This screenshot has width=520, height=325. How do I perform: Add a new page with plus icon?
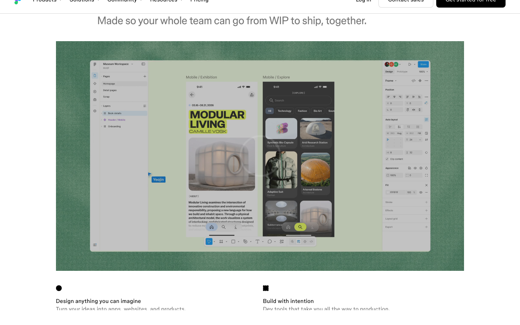point(145,76)
